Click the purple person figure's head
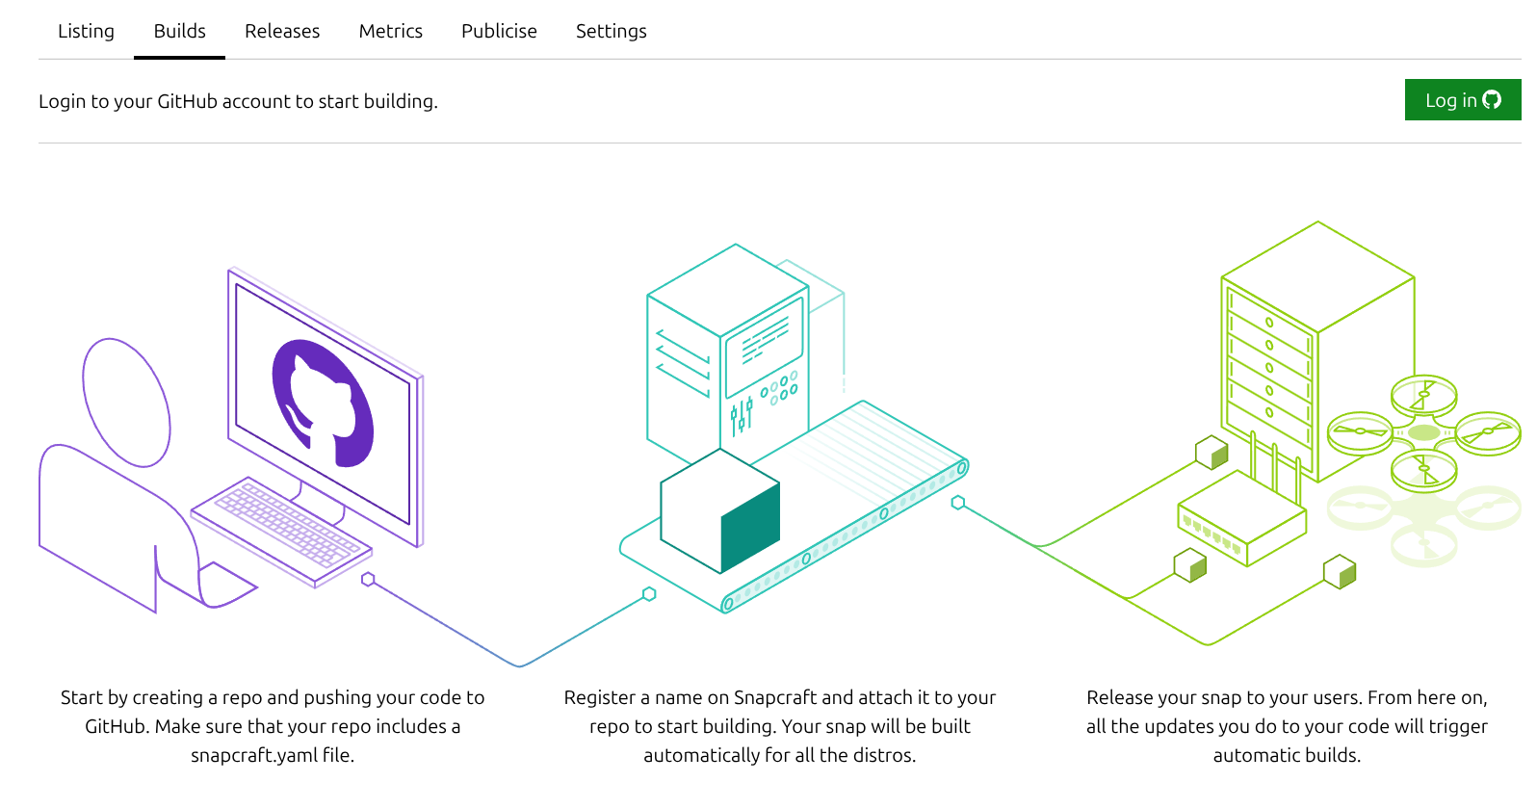The image size is (1537, 808). (126, 402)
